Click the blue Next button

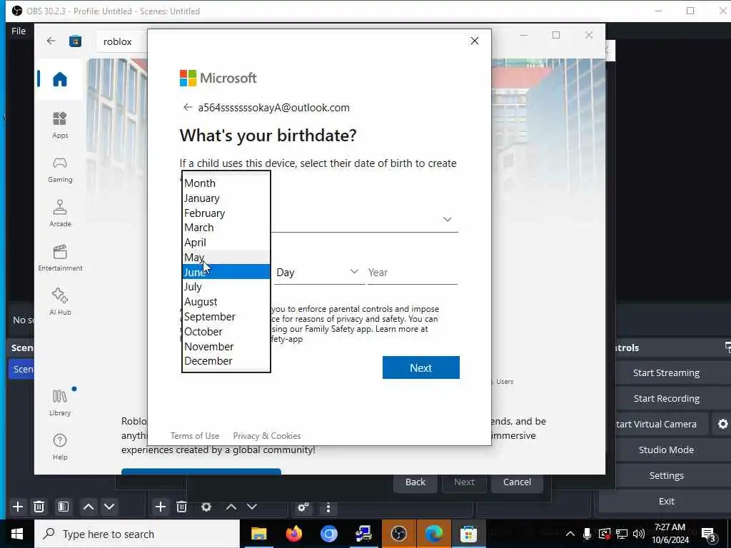tap(421, 367)
